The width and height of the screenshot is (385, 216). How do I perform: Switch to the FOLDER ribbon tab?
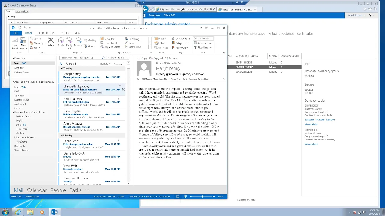point(65,33)
